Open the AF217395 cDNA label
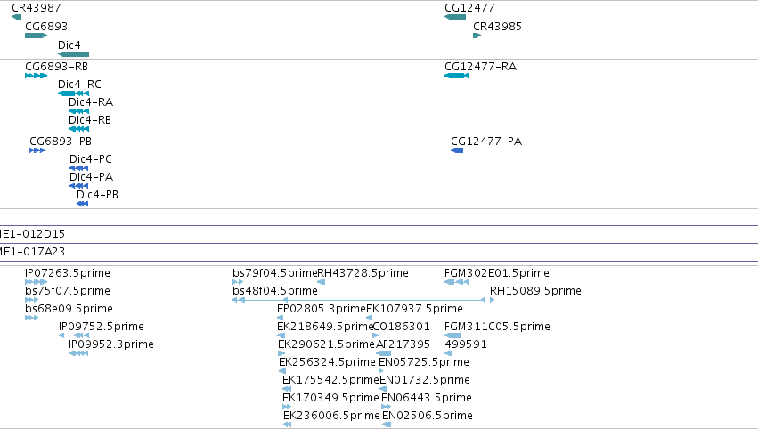The height and width of the screenshot is (429, 758). tap(403, 344)
